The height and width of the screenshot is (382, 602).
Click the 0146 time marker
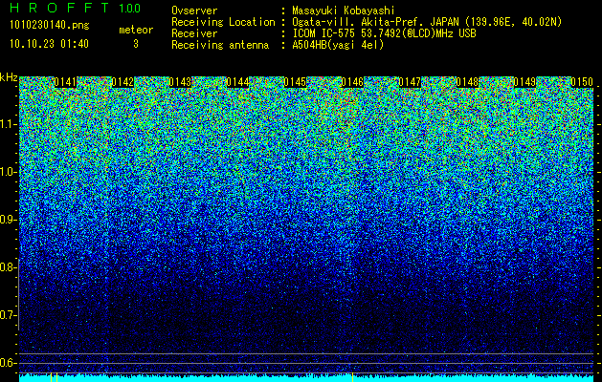352,82
